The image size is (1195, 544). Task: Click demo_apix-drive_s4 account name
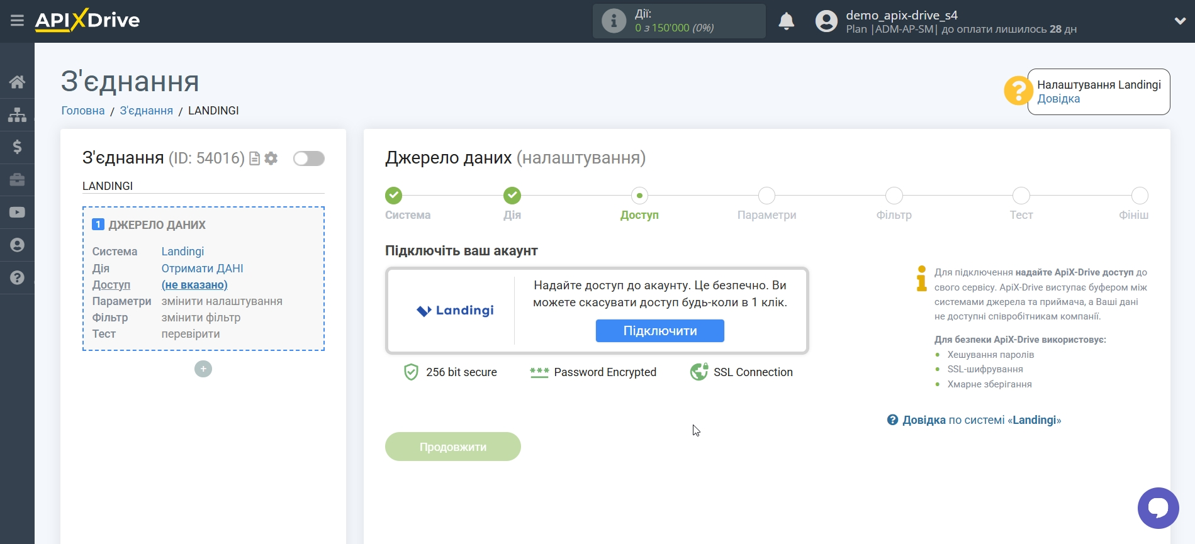click(x=902, y=15)
